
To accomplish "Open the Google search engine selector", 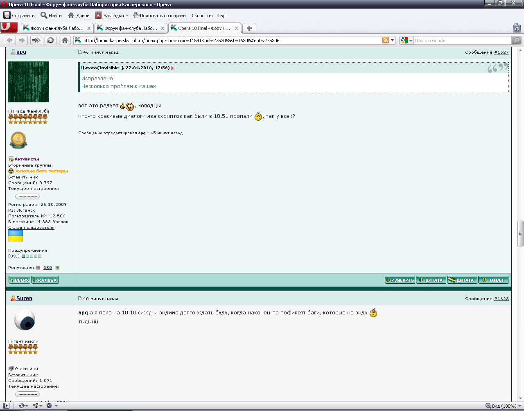I will (407, 40).
